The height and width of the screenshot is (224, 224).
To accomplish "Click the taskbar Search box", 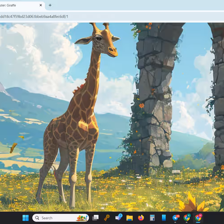I will [x=60, y=218].
